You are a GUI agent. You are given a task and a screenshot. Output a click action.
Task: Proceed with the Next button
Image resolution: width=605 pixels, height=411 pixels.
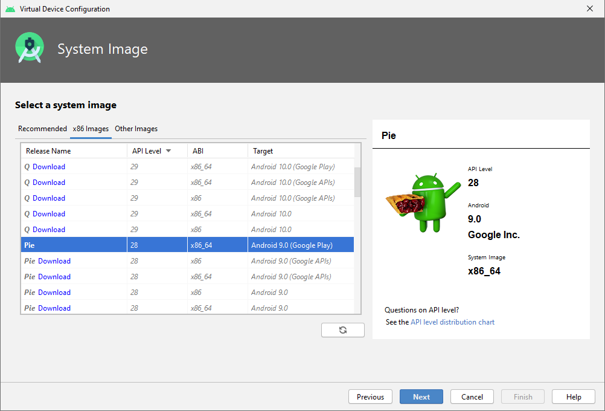(x=421, y=396)
